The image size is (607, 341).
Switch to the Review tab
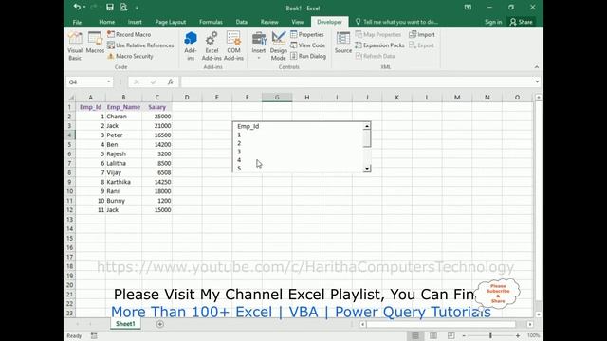click(x=269, y=22)
